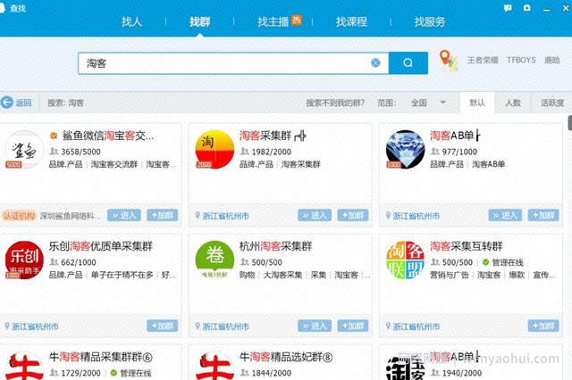Open the 乐创 group avatar
This screenshot has height=380, width=572.
point(24,260)
